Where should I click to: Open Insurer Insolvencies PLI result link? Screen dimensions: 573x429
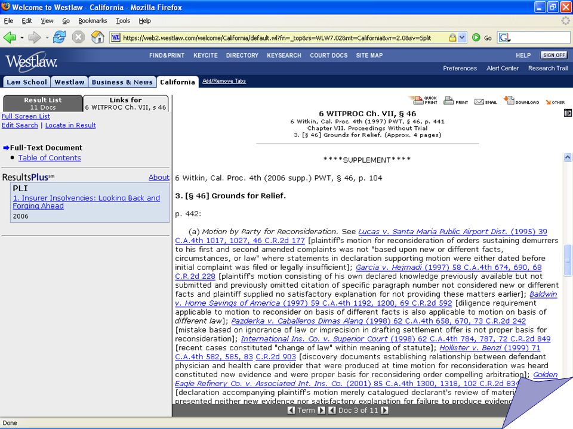tap(86, 202)
